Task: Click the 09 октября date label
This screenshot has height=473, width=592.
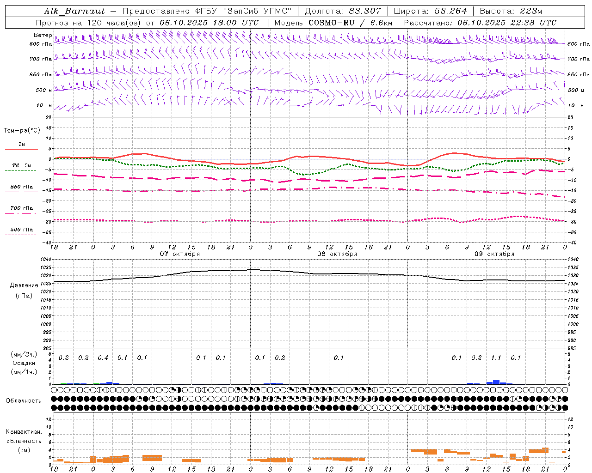Action: tap(494, 254)
